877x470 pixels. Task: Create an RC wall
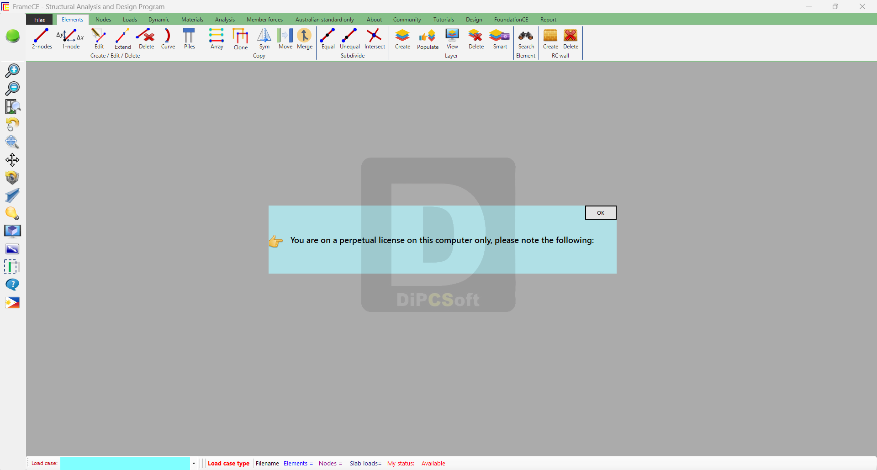[550, 38]
